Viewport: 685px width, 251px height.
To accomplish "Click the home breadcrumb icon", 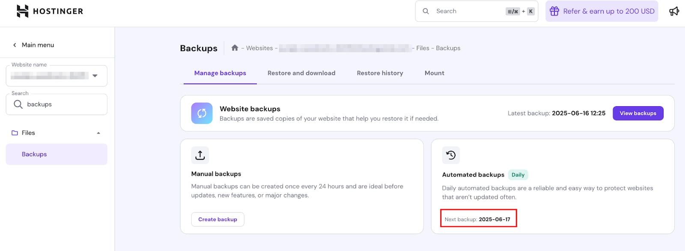I will pyautogui.click(x=235, y=48).
